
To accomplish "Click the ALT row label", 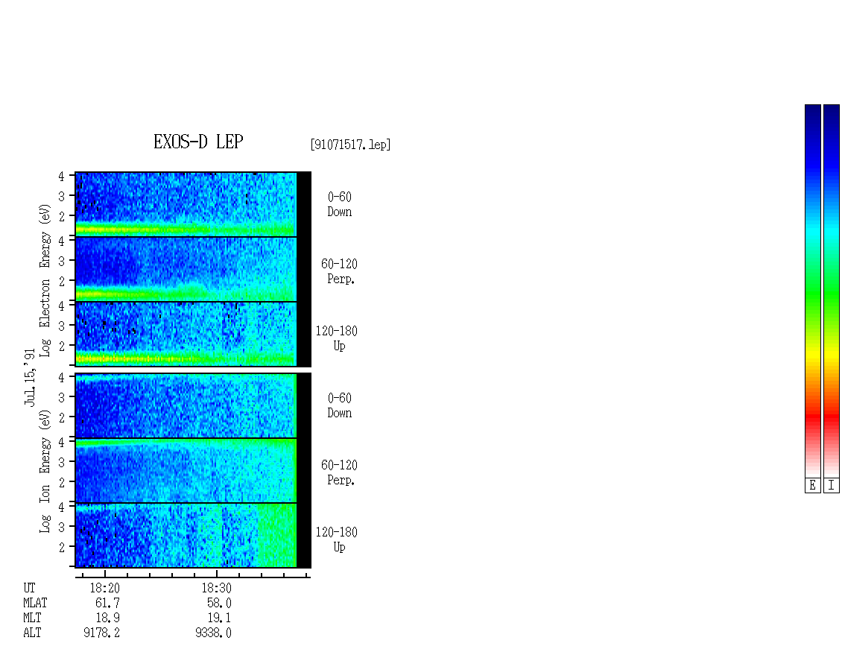I will 32,633.
